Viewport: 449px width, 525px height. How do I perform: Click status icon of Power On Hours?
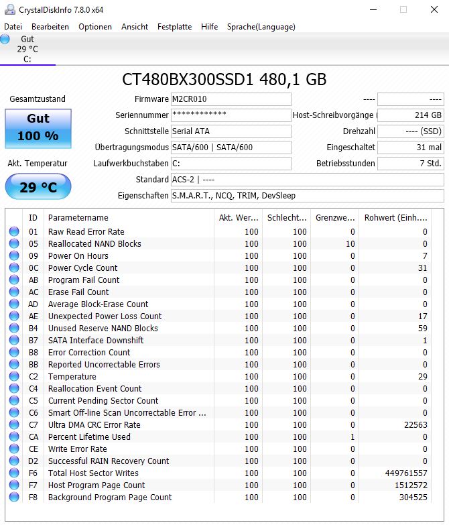[14, 255]
